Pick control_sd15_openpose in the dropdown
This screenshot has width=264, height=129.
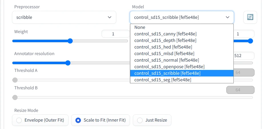[169, 67]
